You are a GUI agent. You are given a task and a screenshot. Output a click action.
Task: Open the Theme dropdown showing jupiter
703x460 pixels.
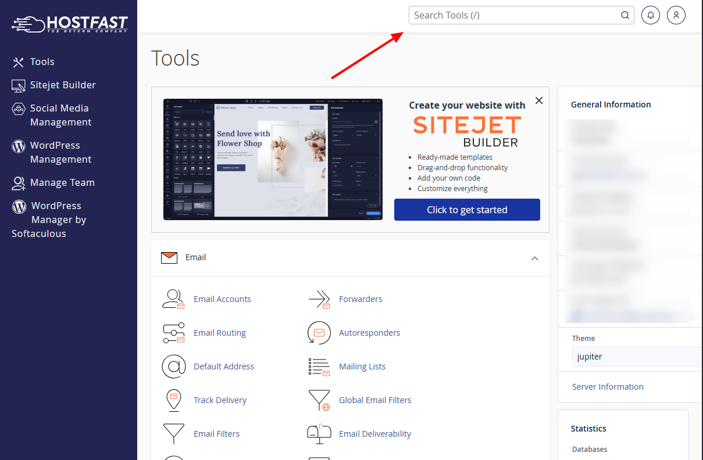pos(637,357)
